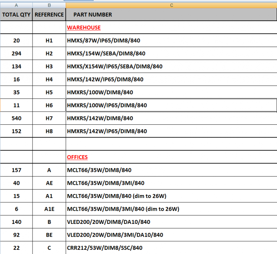Screen dimensions: 277x254
Task: Select column C header
Action: coord(171,5)
